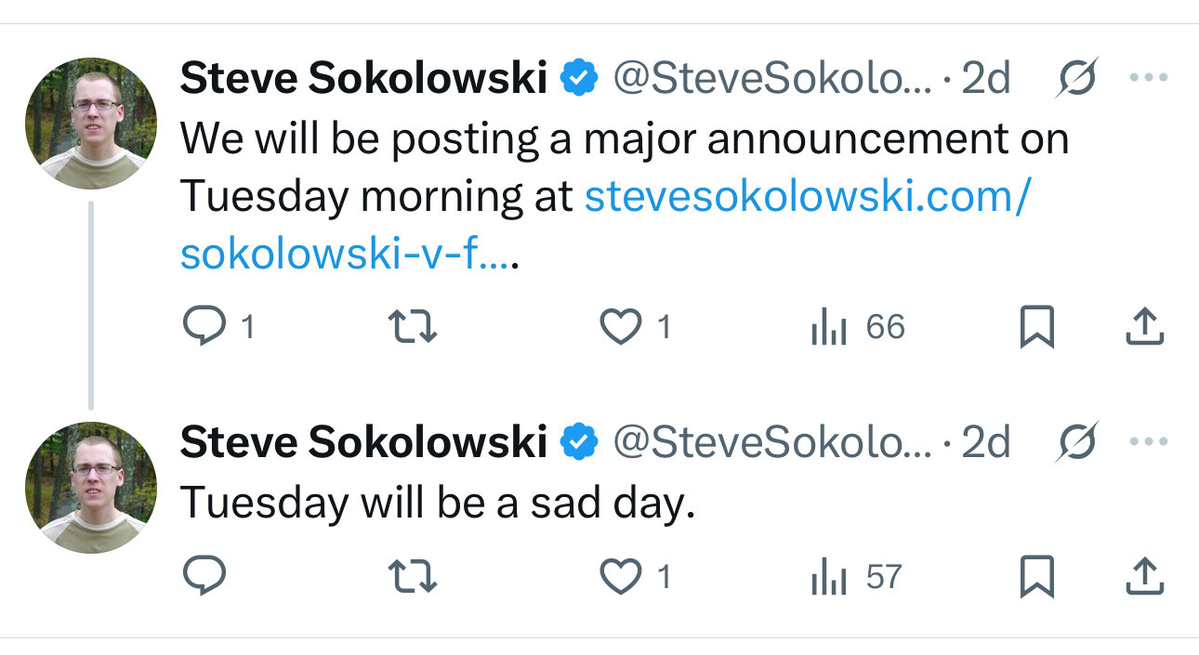Image resolution: width=1199 pixels, height=655 pixels.
Task: Share the major announcement tweet
Action: (1144, 327)
